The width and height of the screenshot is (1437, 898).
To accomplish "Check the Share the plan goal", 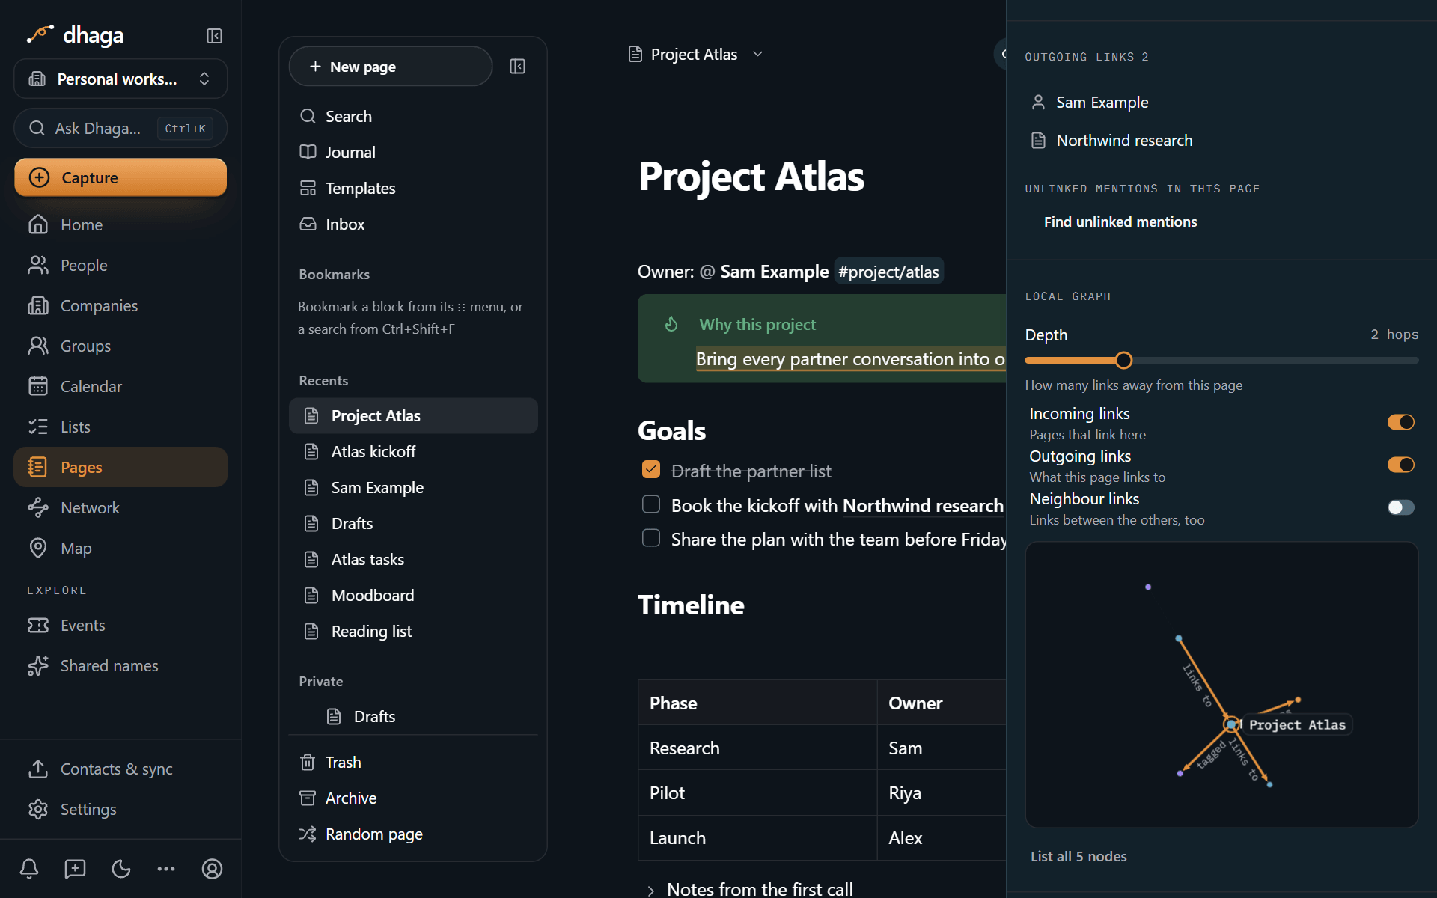I will (651, 538).
